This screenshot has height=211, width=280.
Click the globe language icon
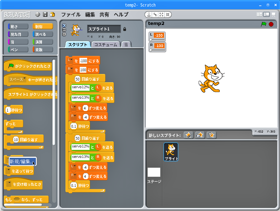tap(38, 15)
